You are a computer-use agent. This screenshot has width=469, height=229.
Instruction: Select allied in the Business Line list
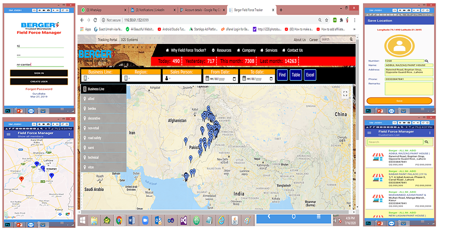click(x=104, y=98)
